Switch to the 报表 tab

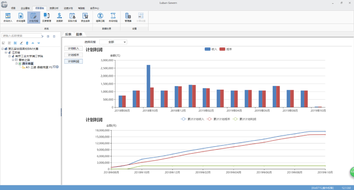[x=68, y=34]
